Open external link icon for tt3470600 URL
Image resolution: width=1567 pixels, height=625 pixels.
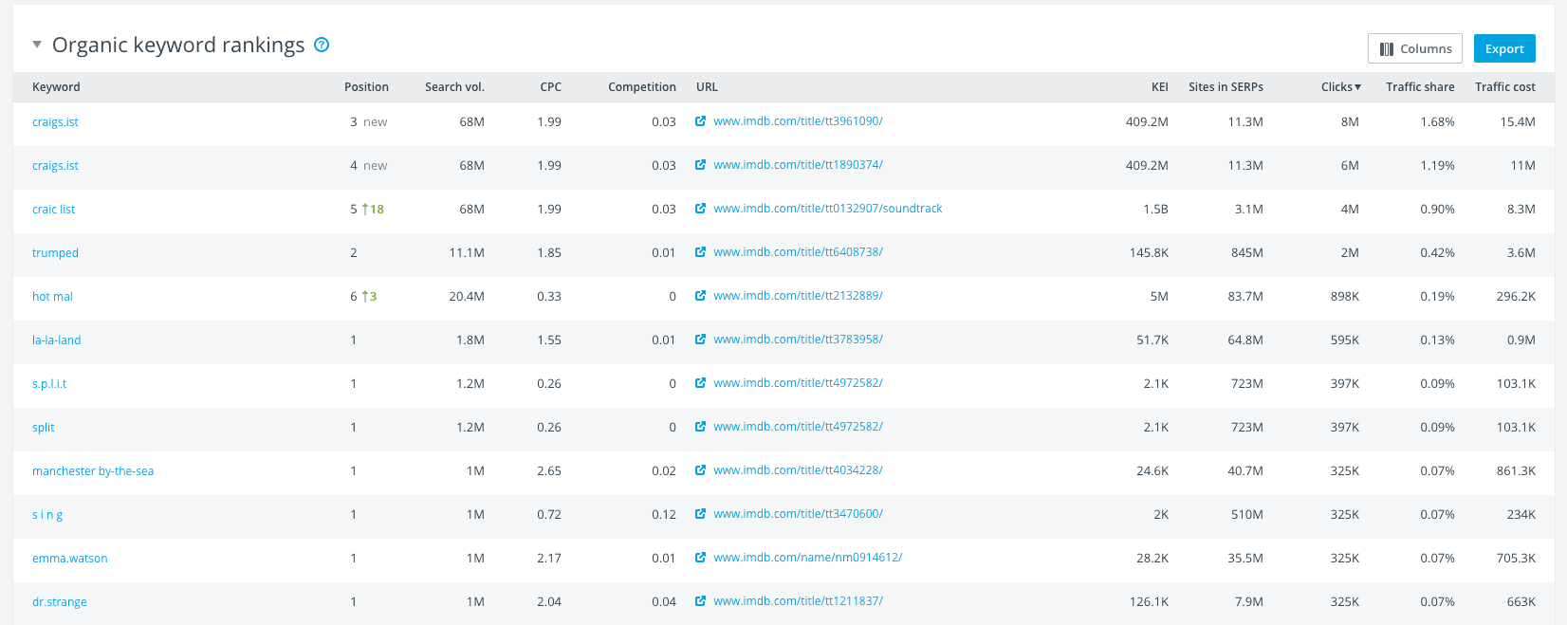point(700,514)
